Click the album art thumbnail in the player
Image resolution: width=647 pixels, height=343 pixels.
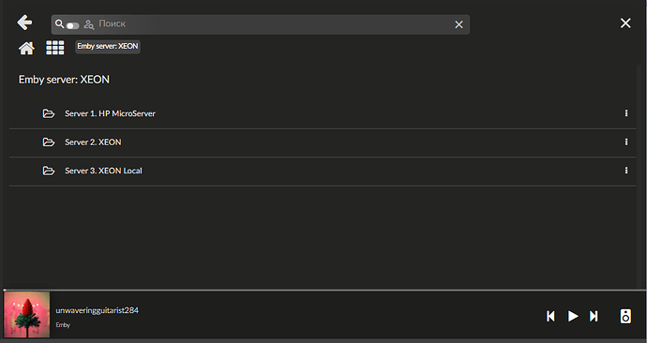click(27, 315)
